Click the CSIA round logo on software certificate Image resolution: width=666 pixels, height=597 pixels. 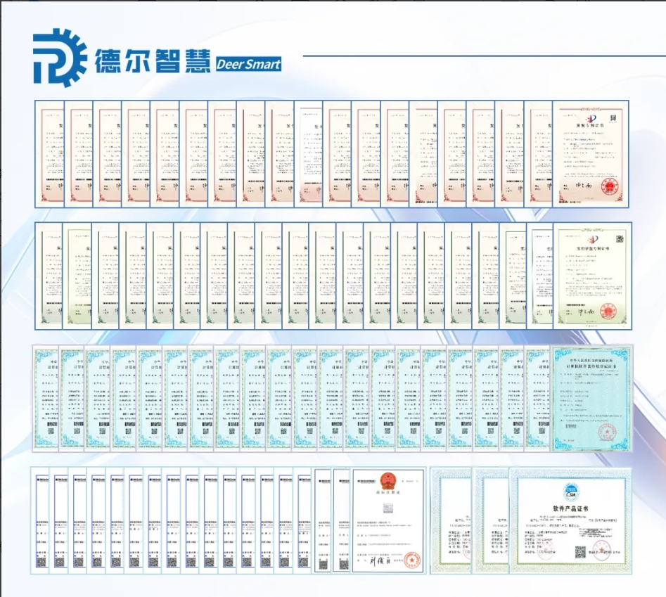[570, 491]
